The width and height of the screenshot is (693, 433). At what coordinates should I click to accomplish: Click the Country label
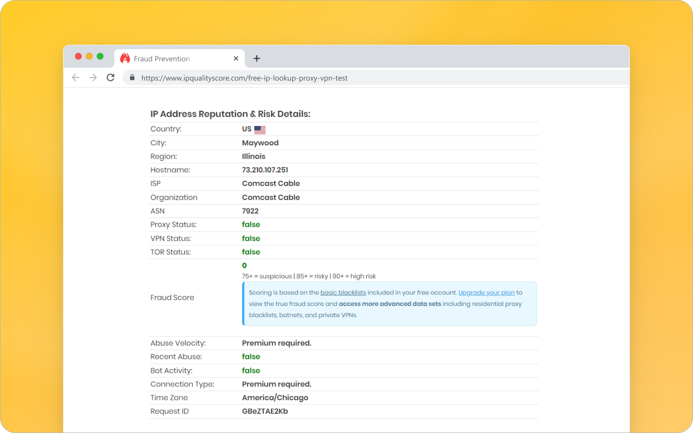pyautogui.click(x=166, y=129)
